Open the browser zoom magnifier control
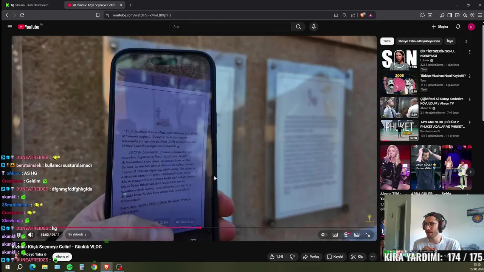 pyautogui.click(x=344, y=15)
